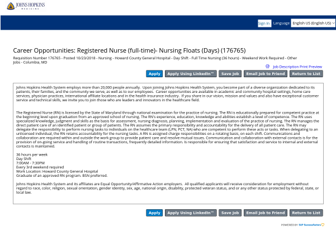Click the Johns Hopkins Medicine logo
The image size is (336, 230).
[x=22, y=7]
